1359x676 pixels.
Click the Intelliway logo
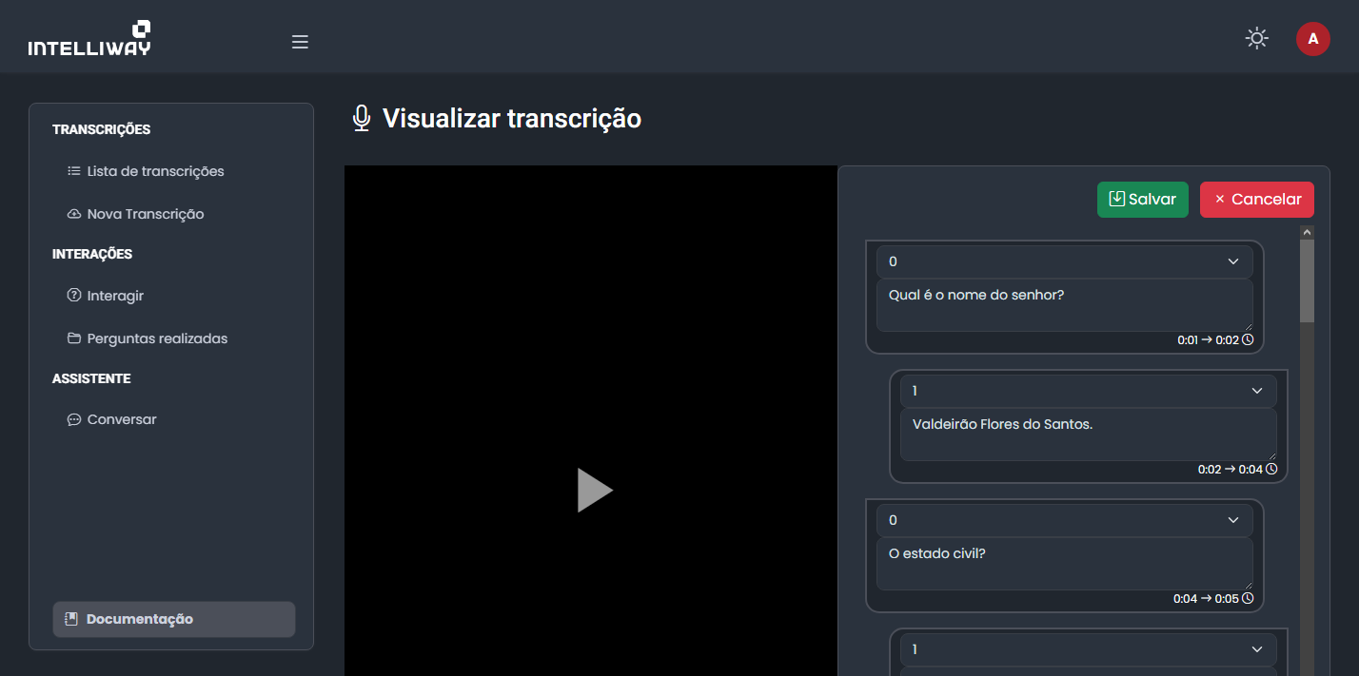[89, 39]
